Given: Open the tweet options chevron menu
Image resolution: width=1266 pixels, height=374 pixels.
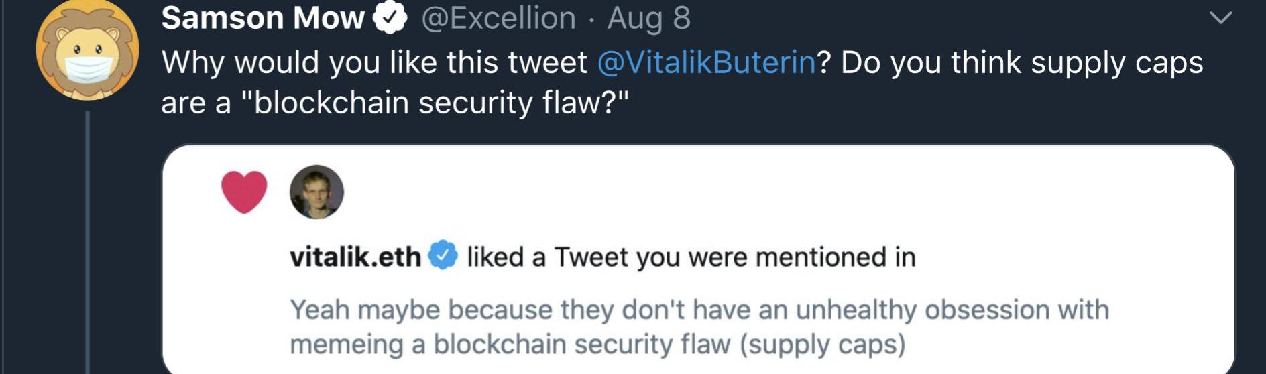Looking at the screenshot, I should click(x=1220, y=17).
